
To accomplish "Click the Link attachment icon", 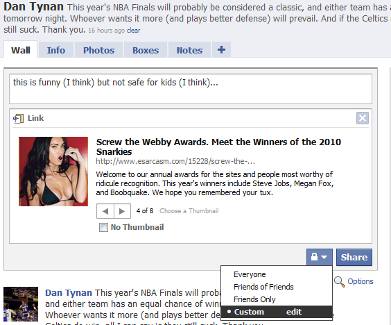I will click(x=19, y=119).
